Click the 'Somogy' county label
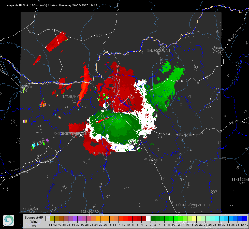This screenshot has width=249, height=229. point(51,188)
